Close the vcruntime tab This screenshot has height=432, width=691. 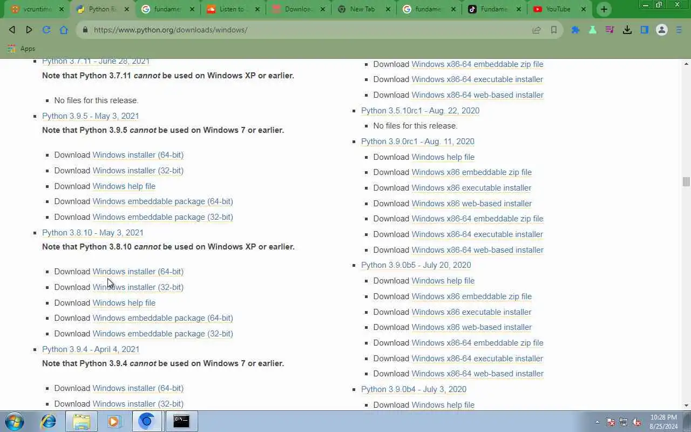(x=62, y=9)
